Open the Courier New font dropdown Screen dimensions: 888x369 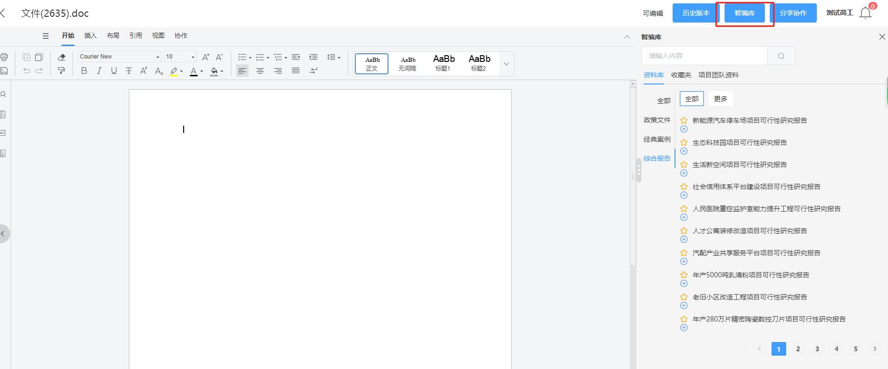click(x=158, y=57)
